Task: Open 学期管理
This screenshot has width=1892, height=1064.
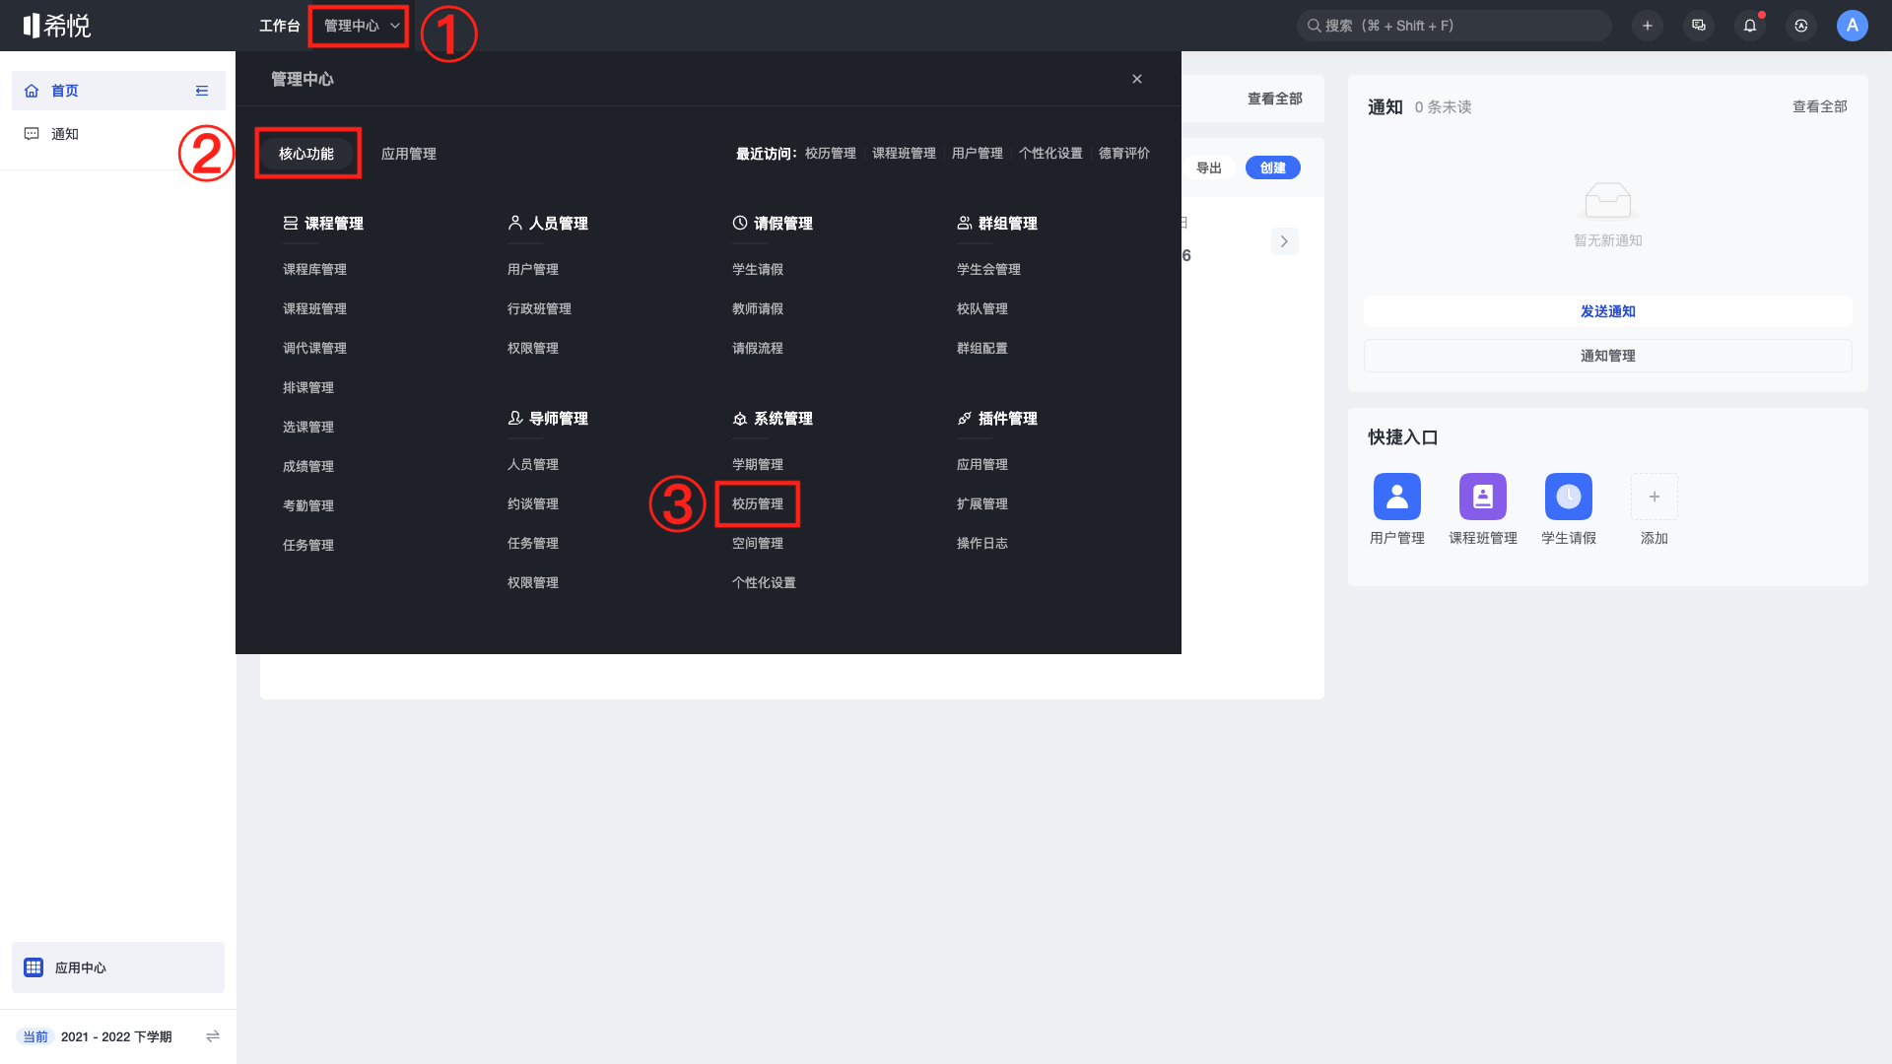Action: coord(758,464)
